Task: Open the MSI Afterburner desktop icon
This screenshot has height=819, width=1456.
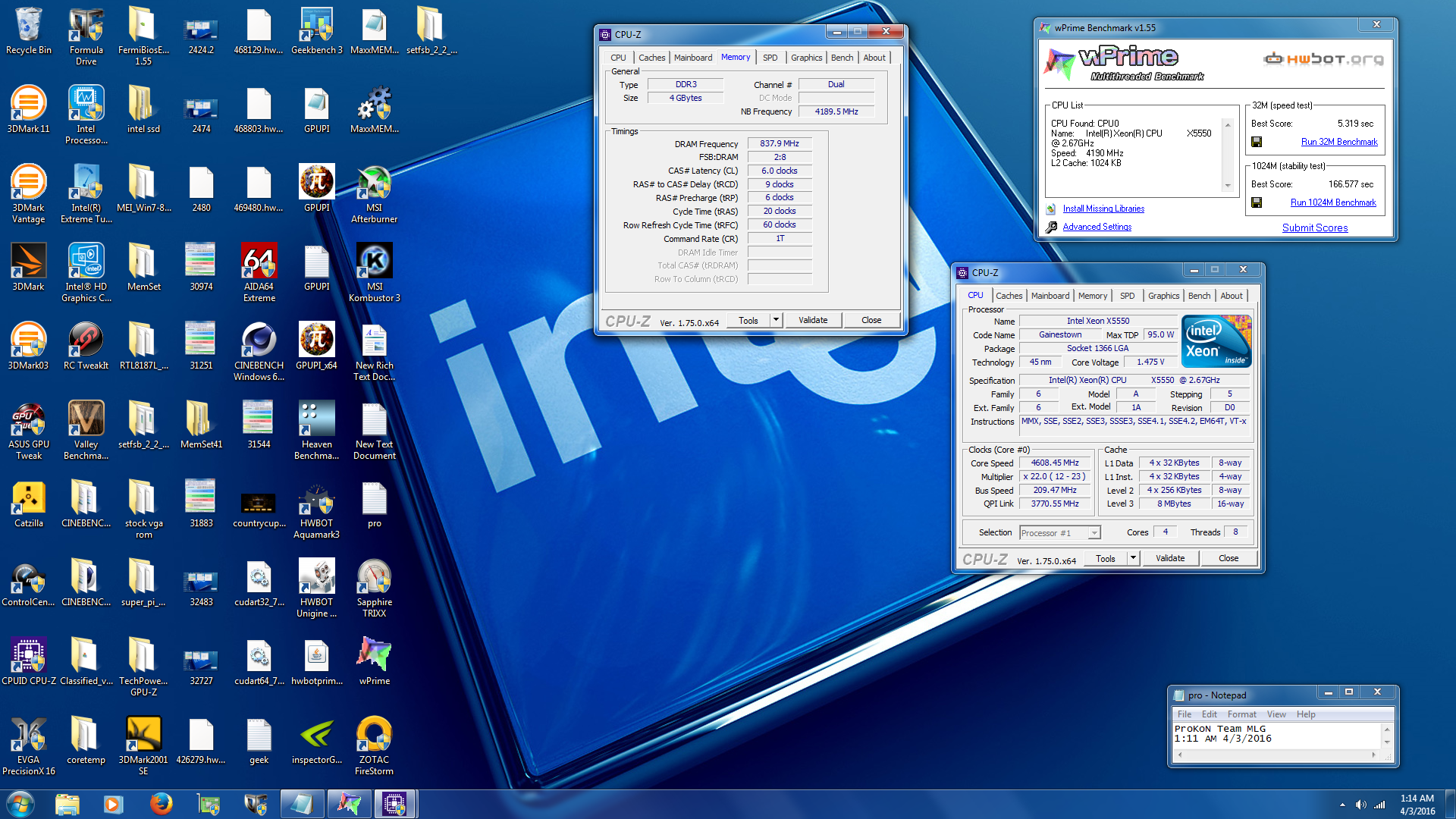Action: 375,194
